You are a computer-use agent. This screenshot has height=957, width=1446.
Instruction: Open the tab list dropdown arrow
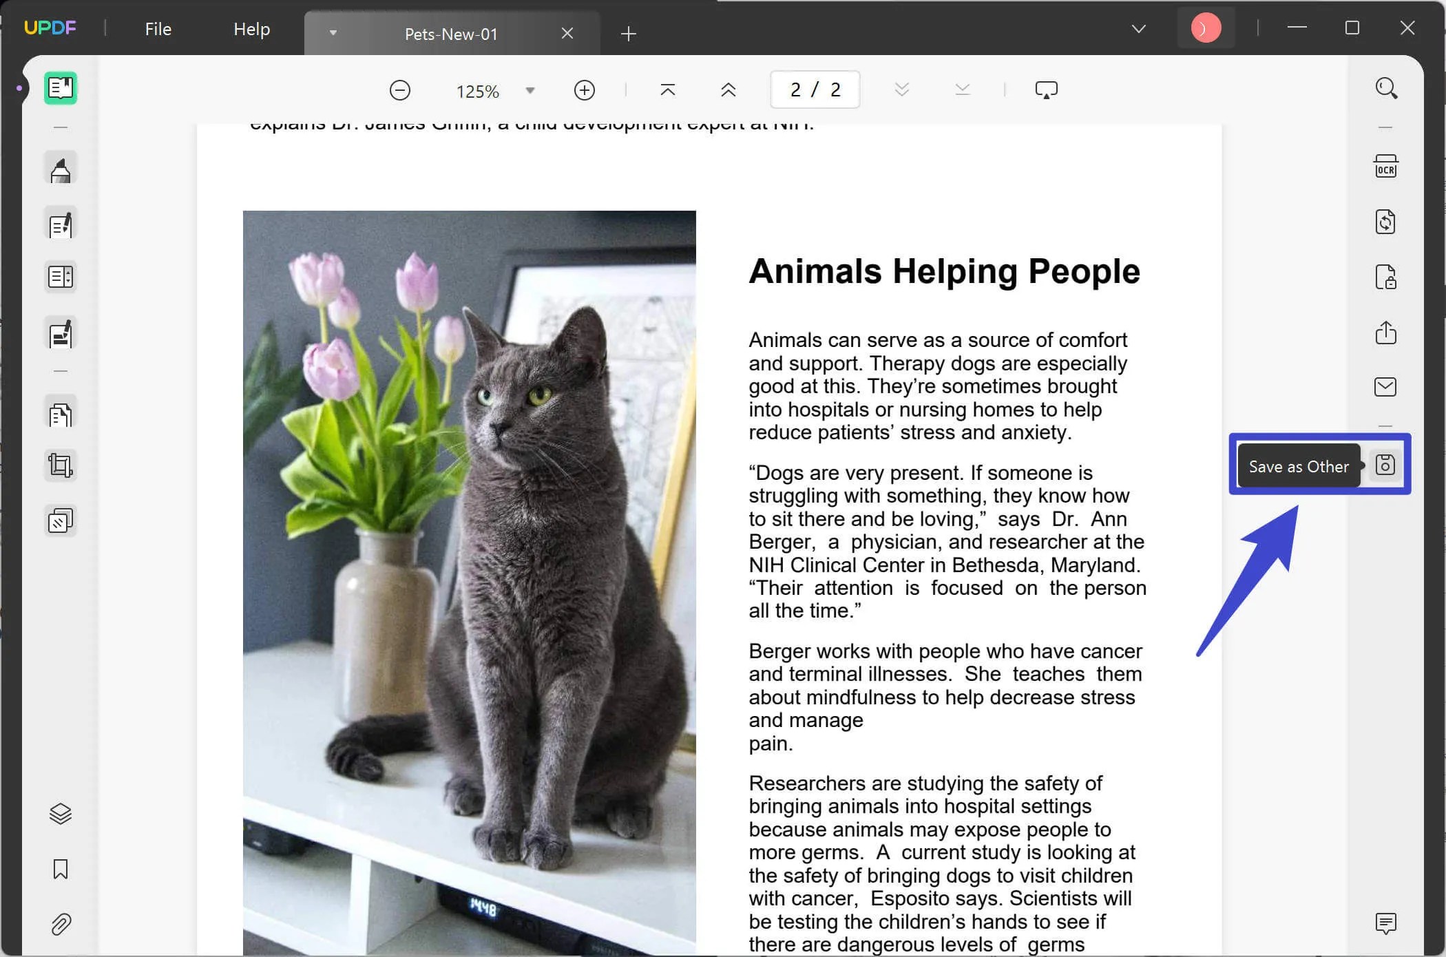(x=333, y=33)
